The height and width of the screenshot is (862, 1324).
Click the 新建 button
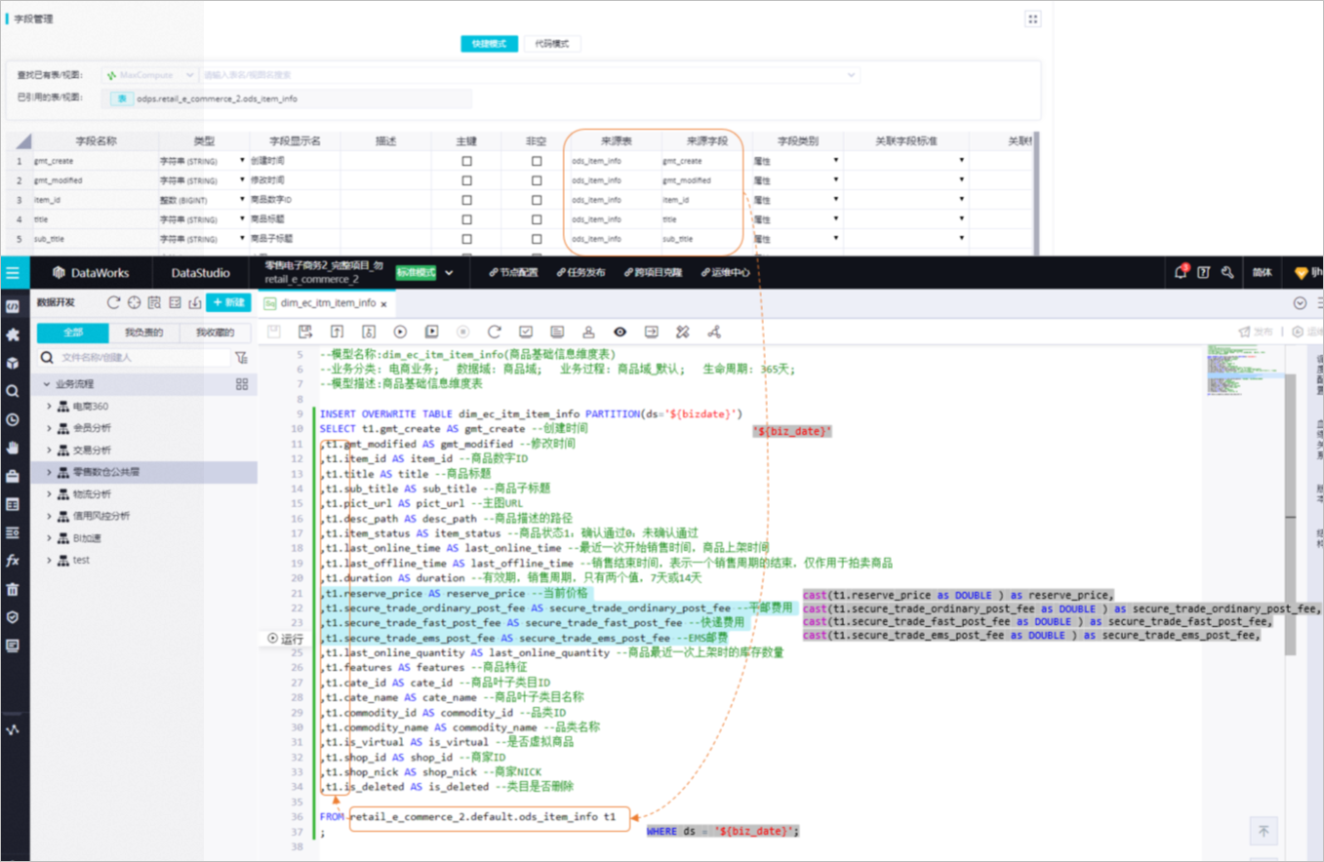point(228,302)
